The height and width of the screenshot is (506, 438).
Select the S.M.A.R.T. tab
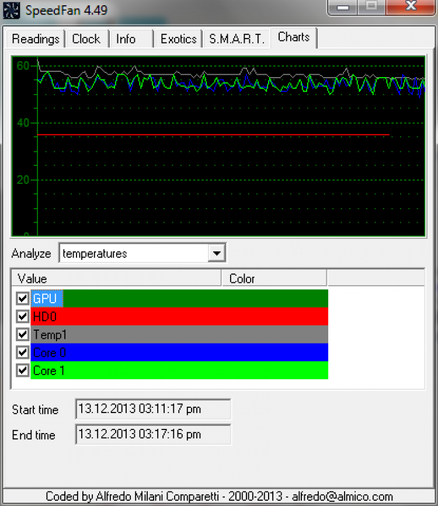click(237, 39)
